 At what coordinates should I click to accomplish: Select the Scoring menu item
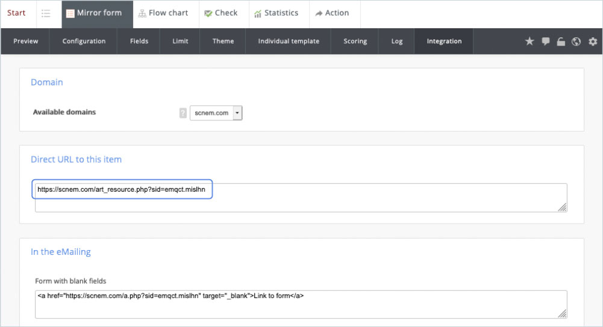[x=355, y=41]
